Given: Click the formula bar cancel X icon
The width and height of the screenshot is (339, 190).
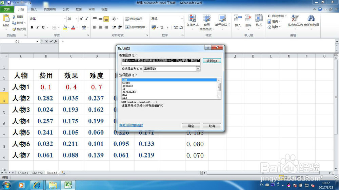Looking at the screenshot, I should click(x=46, y=41).
